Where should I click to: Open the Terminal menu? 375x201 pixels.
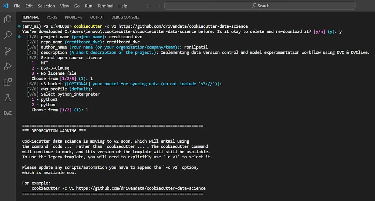105,6
